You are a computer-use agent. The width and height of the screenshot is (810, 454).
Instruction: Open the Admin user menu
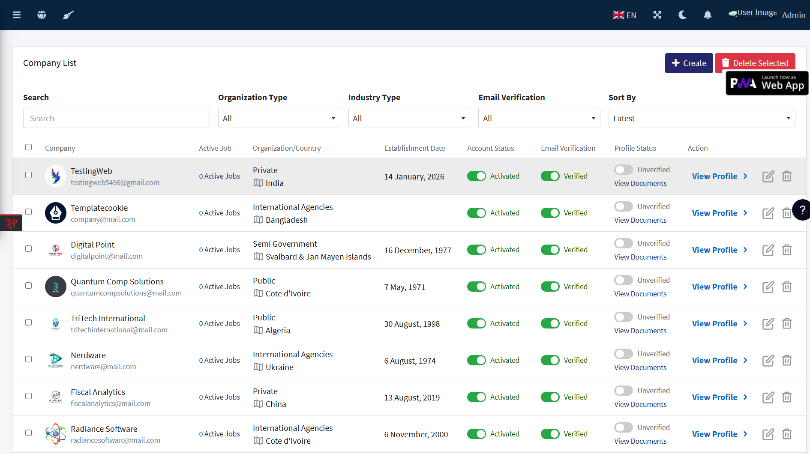coord(793,15)
